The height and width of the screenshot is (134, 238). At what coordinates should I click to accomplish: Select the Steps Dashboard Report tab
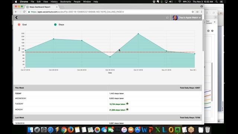click(40, 7)
